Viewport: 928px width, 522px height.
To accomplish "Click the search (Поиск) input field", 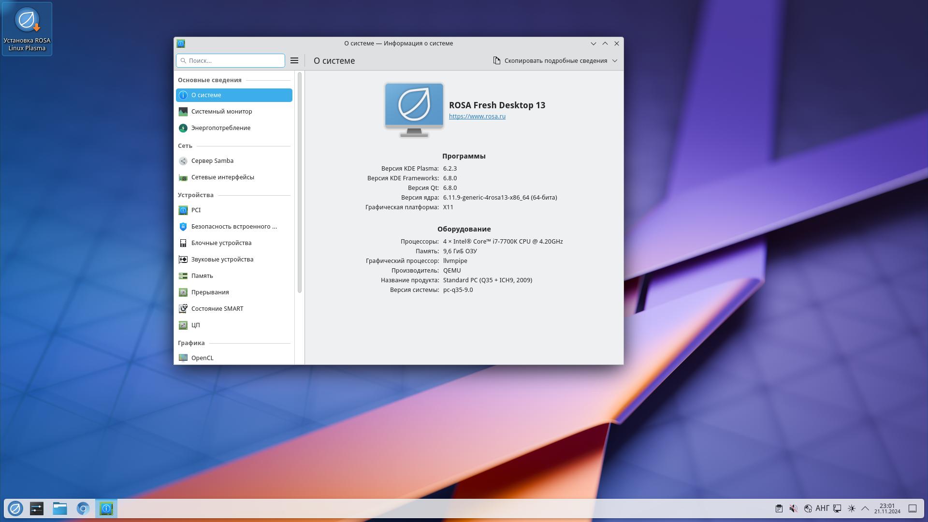I will pyautogui.click(x=234, y=61).
